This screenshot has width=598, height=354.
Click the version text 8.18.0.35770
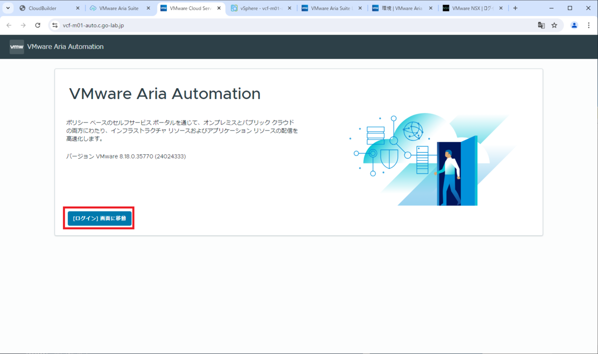[x=126, y=156]
